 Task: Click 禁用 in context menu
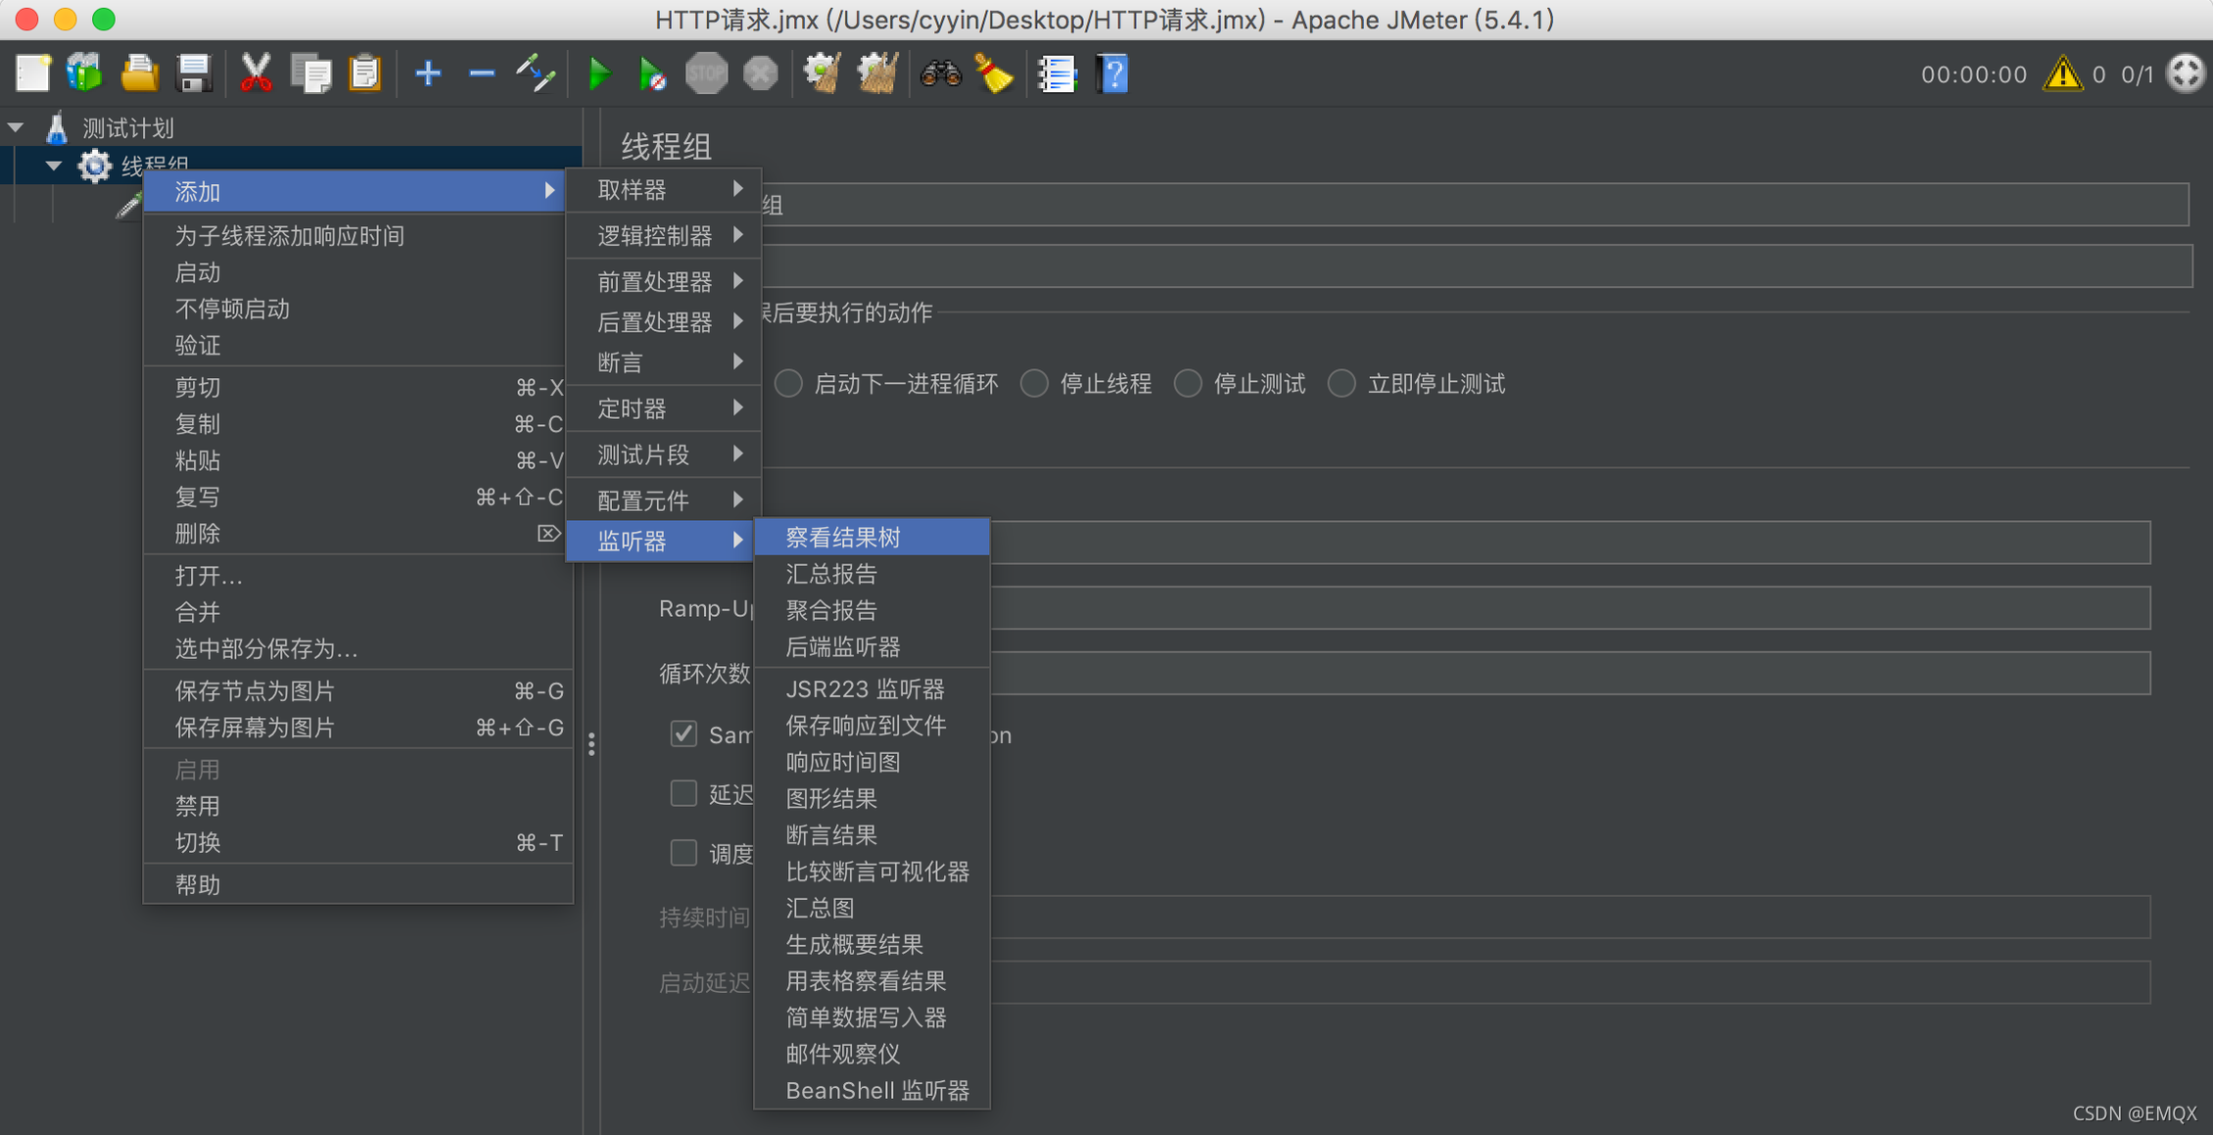358,806
